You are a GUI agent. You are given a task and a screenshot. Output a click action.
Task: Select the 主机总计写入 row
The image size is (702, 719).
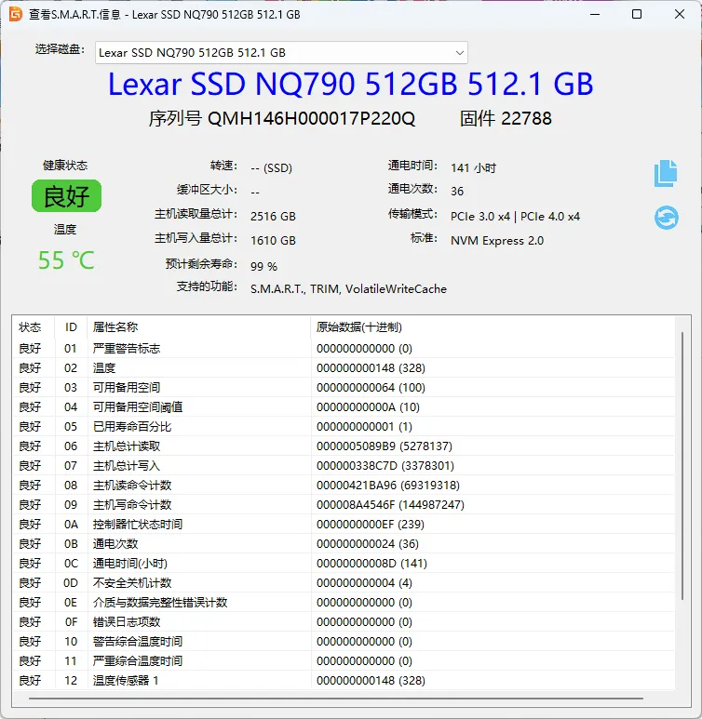coord(344,466)
